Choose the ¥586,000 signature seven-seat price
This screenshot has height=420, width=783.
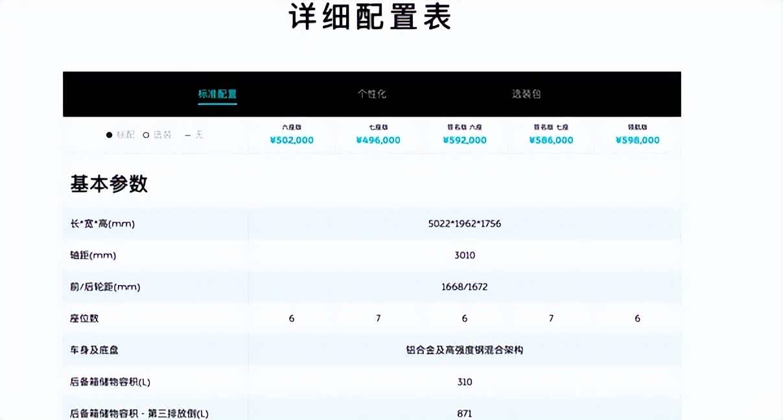pyautogui.click(x=551, y=140)
